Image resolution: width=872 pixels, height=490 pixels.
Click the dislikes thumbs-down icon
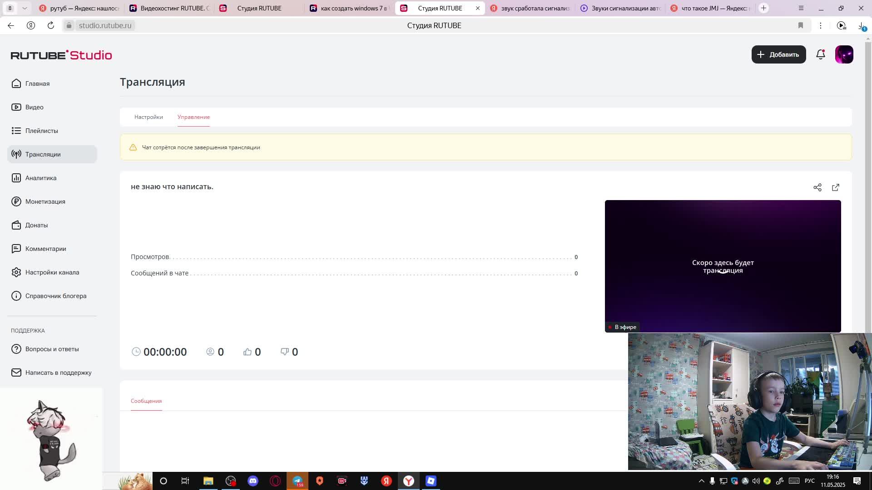coord(285,352)
